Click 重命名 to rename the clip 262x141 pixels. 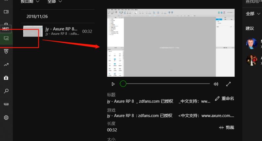pos(225,99)
